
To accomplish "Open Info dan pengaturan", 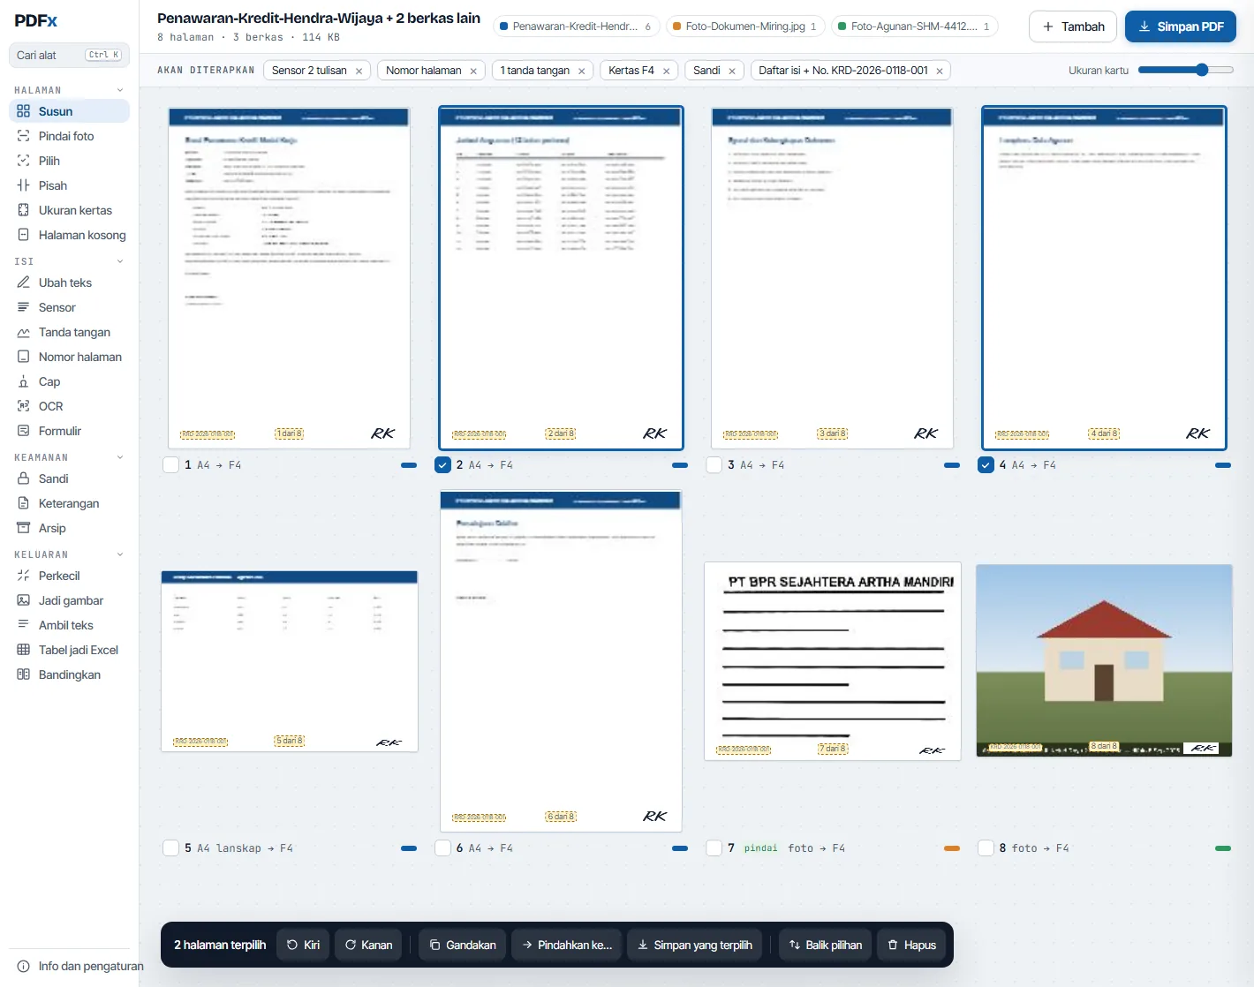I will click(x=79, y=966).
